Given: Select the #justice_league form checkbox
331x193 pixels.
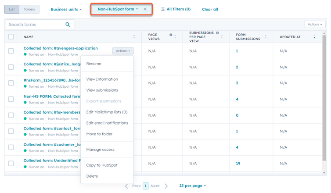Looking at the screenshot, I should click(11, 67).
